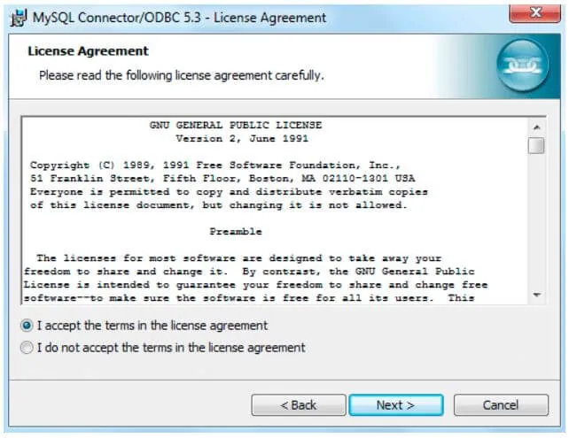Viewport: 569px width, 438px height.
Task: Click the 'I accept the terms' label text
Action: click(x=152, y=326)
